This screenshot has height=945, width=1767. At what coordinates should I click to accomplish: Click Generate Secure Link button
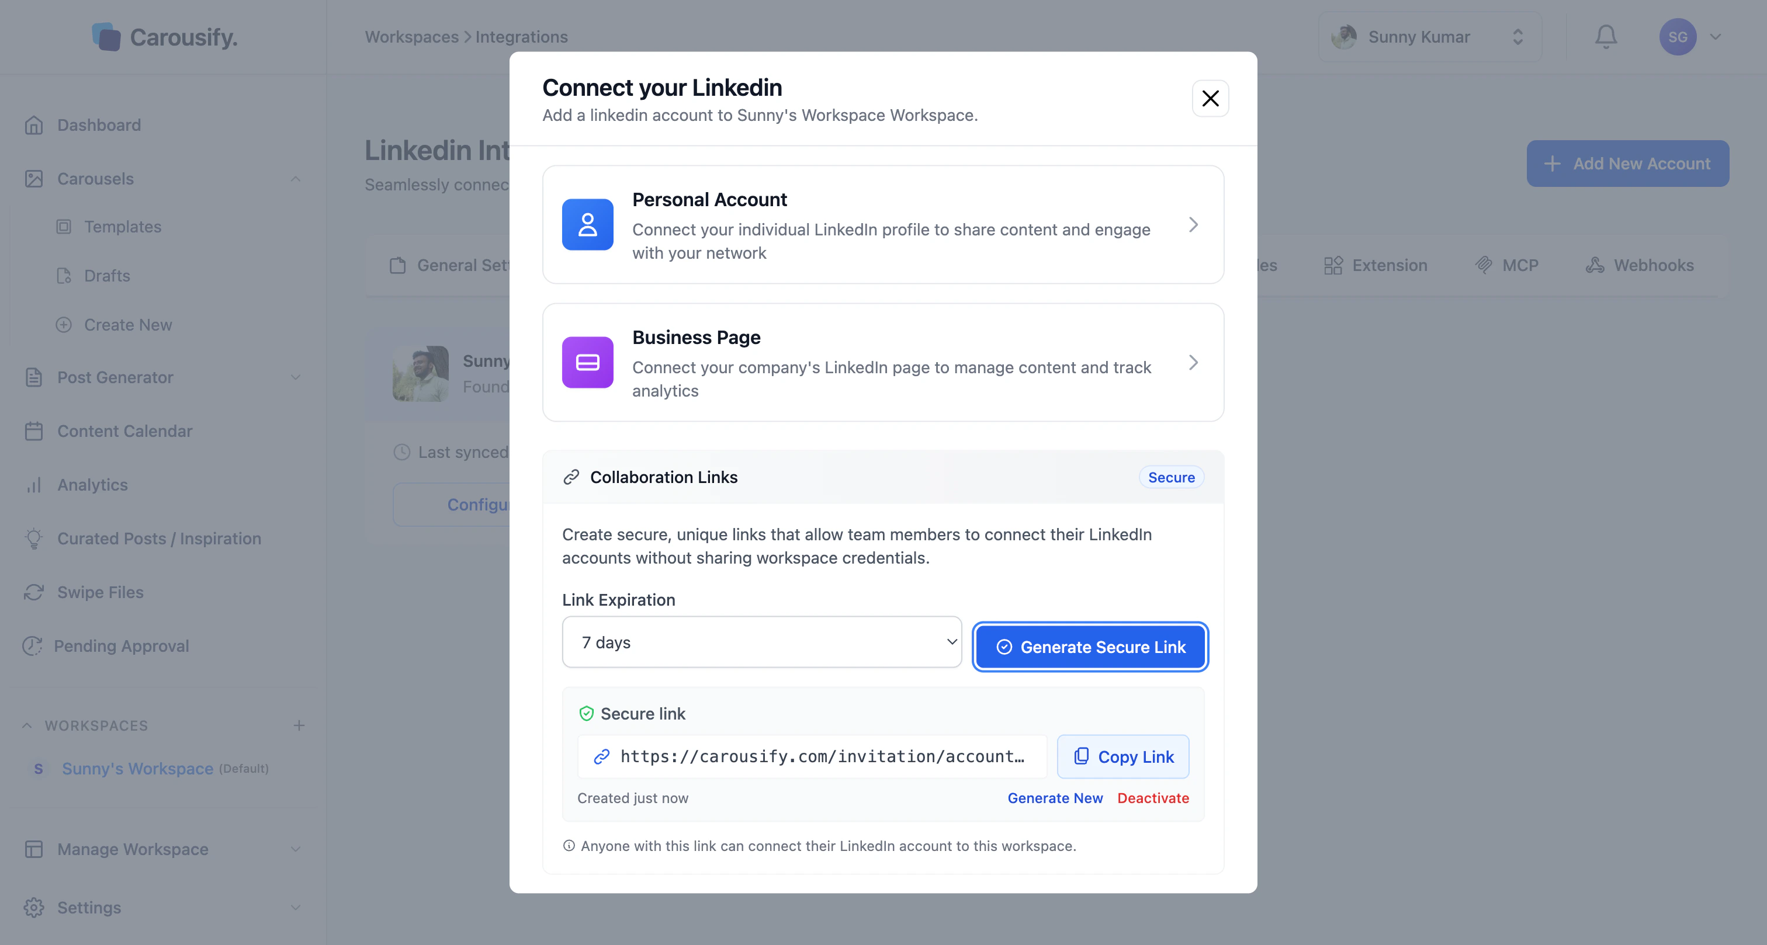coord(1090,647)
